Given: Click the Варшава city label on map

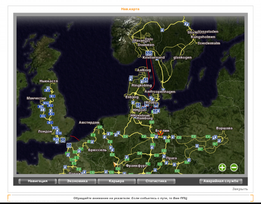Looking at the screenshot, I should (x=224, y=128).
